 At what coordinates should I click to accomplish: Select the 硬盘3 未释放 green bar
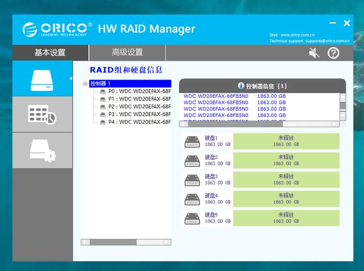click(x=286, y=180)
